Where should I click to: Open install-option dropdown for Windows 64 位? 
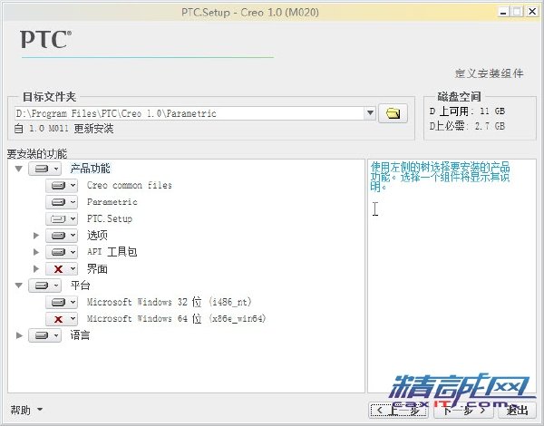click(73, 319)
